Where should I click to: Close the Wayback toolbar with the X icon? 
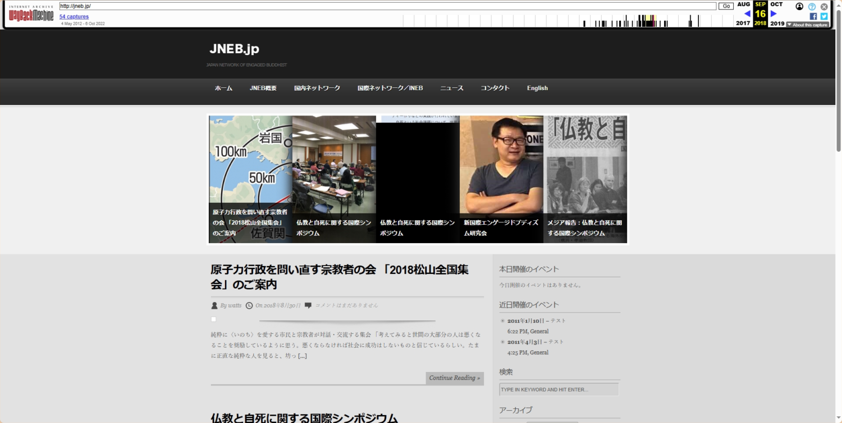824,7
